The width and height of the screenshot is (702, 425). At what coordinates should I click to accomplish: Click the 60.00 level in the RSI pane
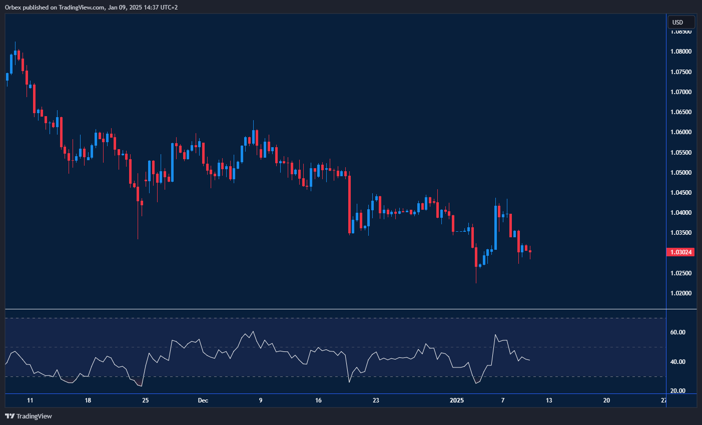pyautogui.click(x=679, y=332)
